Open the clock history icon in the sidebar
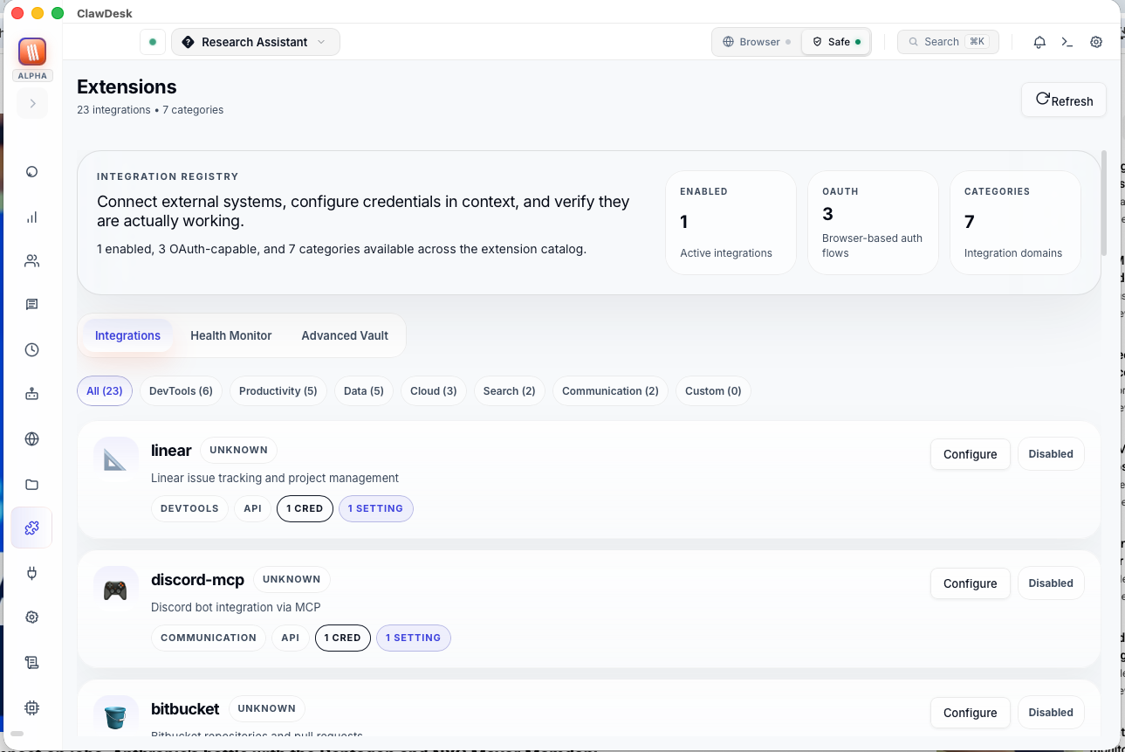 [31, 349]
